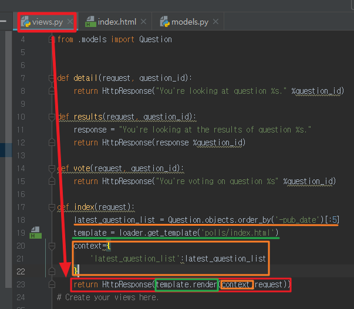Click the Python file icon on views.py tab
This screenshot has width=354, height=309.
coord(25,22)
